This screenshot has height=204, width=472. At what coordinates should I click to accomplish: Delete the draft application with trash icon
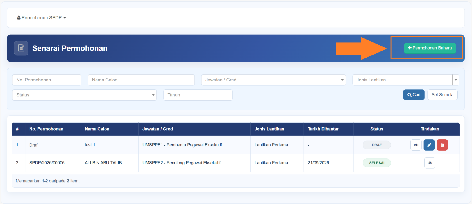pyautogui.click(x=442, y=145)
